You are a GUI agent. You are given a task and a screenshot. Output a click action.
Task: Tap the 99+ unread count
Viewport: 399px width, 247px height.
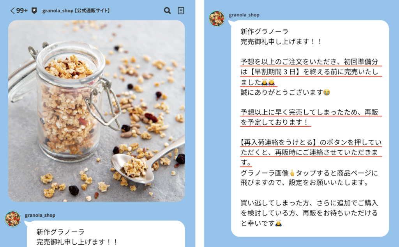(22, 10)
